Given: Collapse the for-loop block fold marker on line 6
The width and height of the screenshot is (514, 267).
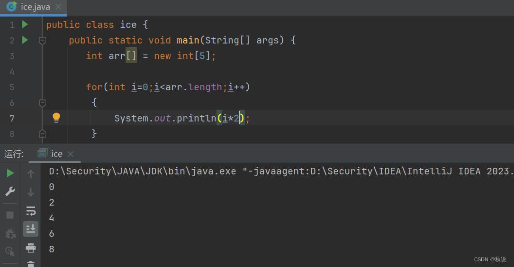Looking at the screenshot, I should pos(42,103).
